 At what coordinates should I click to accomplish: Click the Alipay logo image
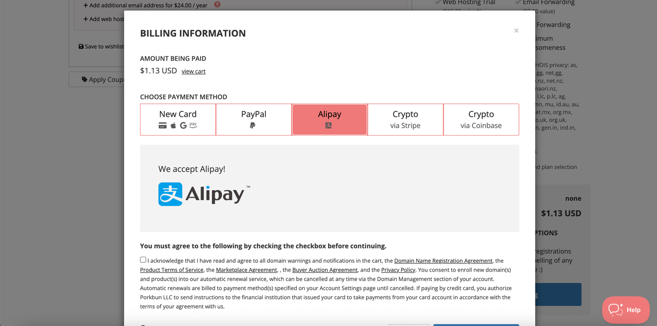click(204, 194)
